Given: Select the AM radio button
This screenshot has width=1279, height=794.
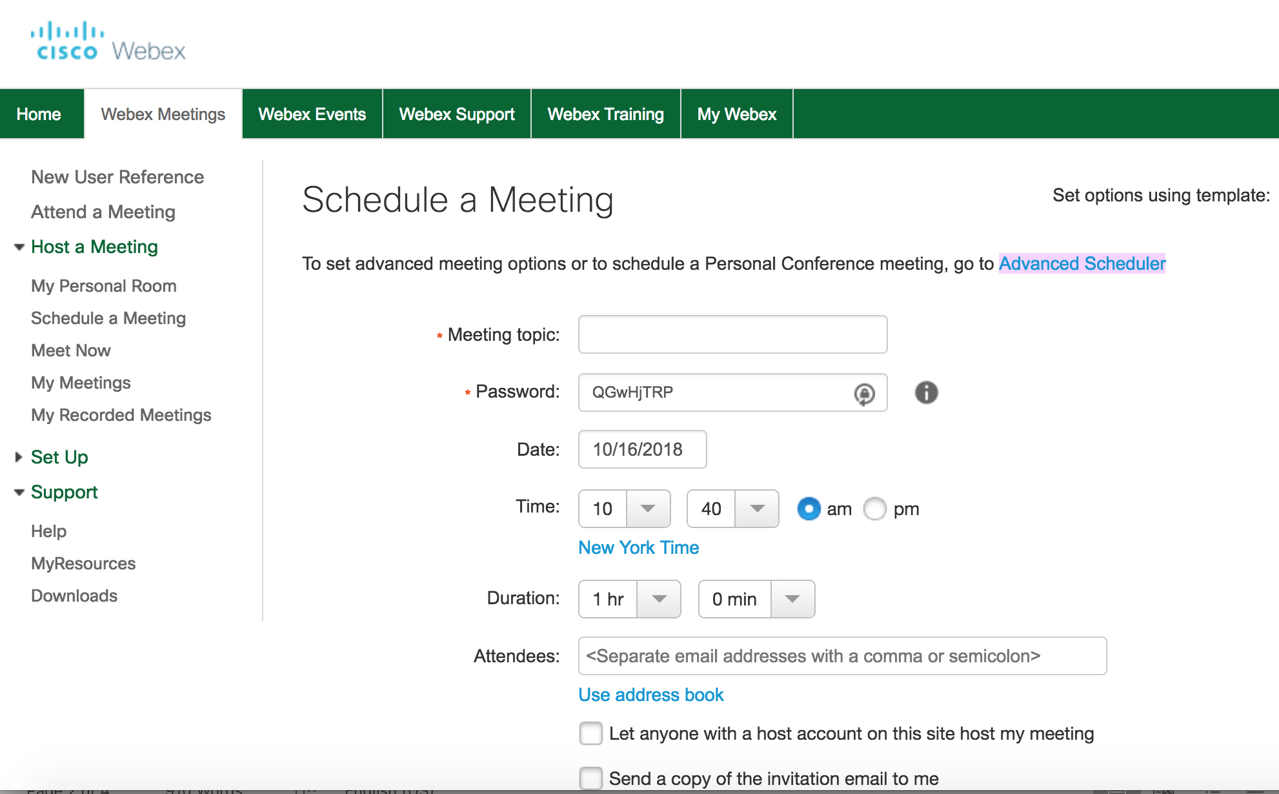Looking at the screenshot, I should [x=808, y=507].
